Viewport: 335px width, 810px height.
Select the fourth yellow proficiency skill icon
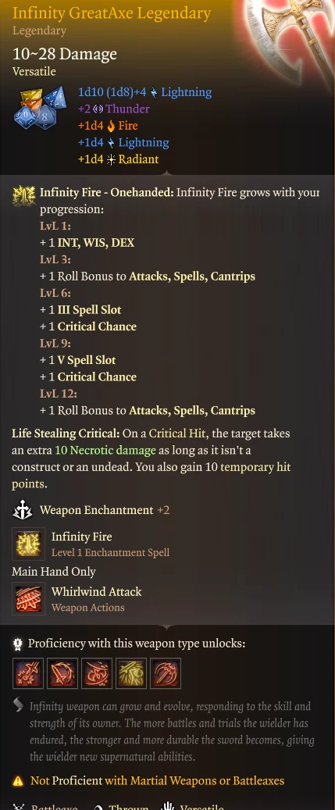131,673
